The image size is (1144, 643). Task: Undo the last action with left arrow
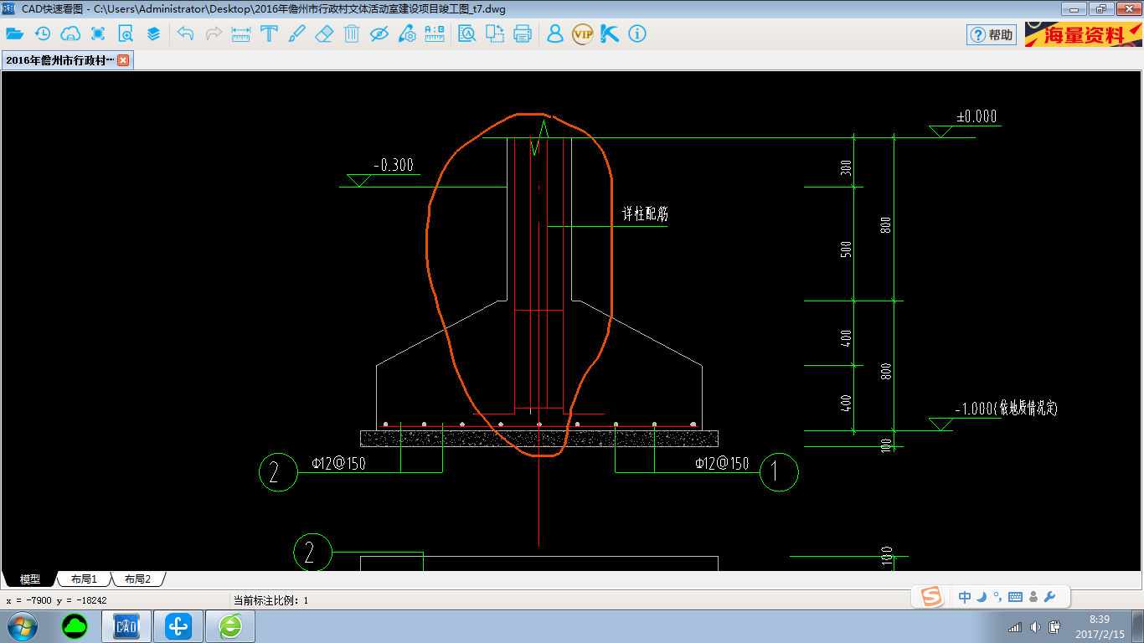tap(186, 34)
